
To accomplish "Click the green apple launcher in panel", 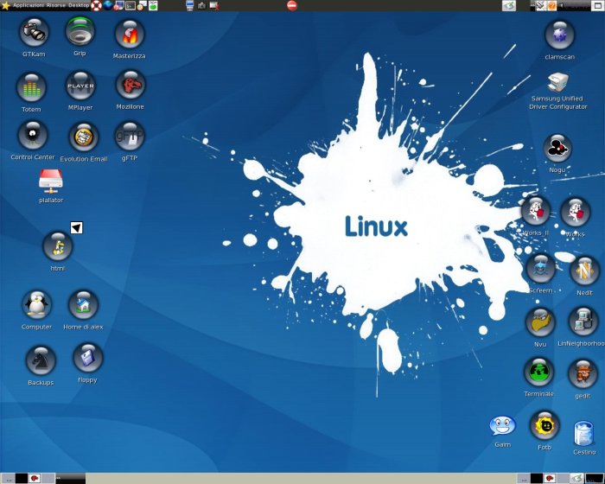I will pyautogui.click(x=153, y=5).
